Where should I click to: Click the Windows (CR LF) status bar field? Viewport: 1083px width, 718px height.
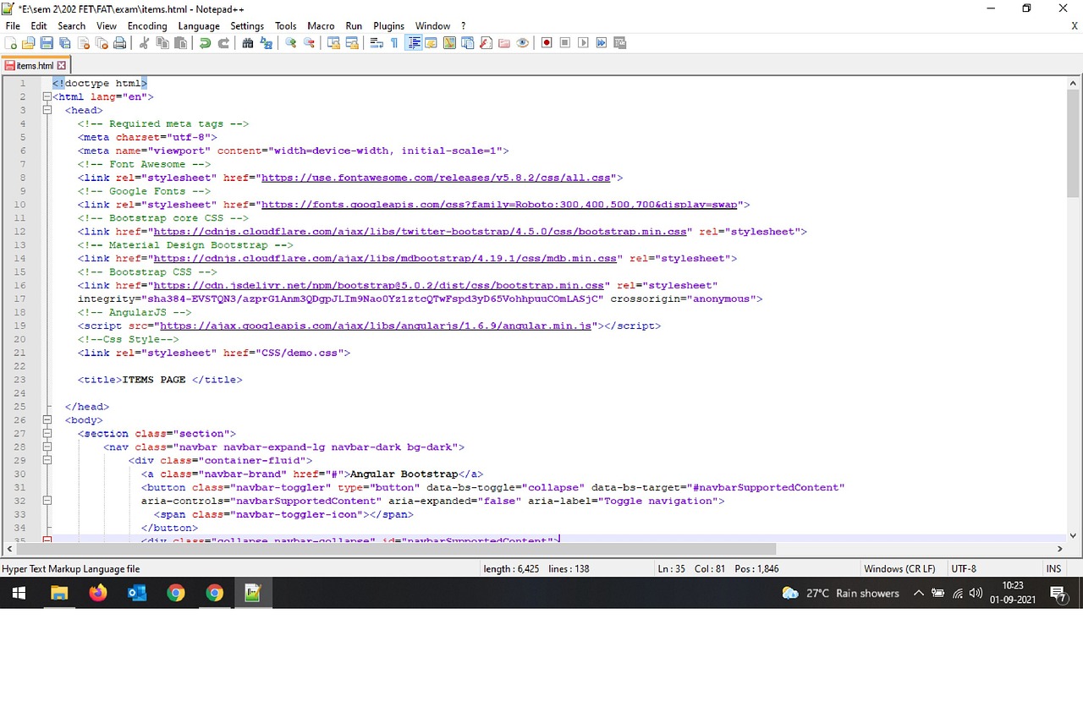[x=899, y=569]
